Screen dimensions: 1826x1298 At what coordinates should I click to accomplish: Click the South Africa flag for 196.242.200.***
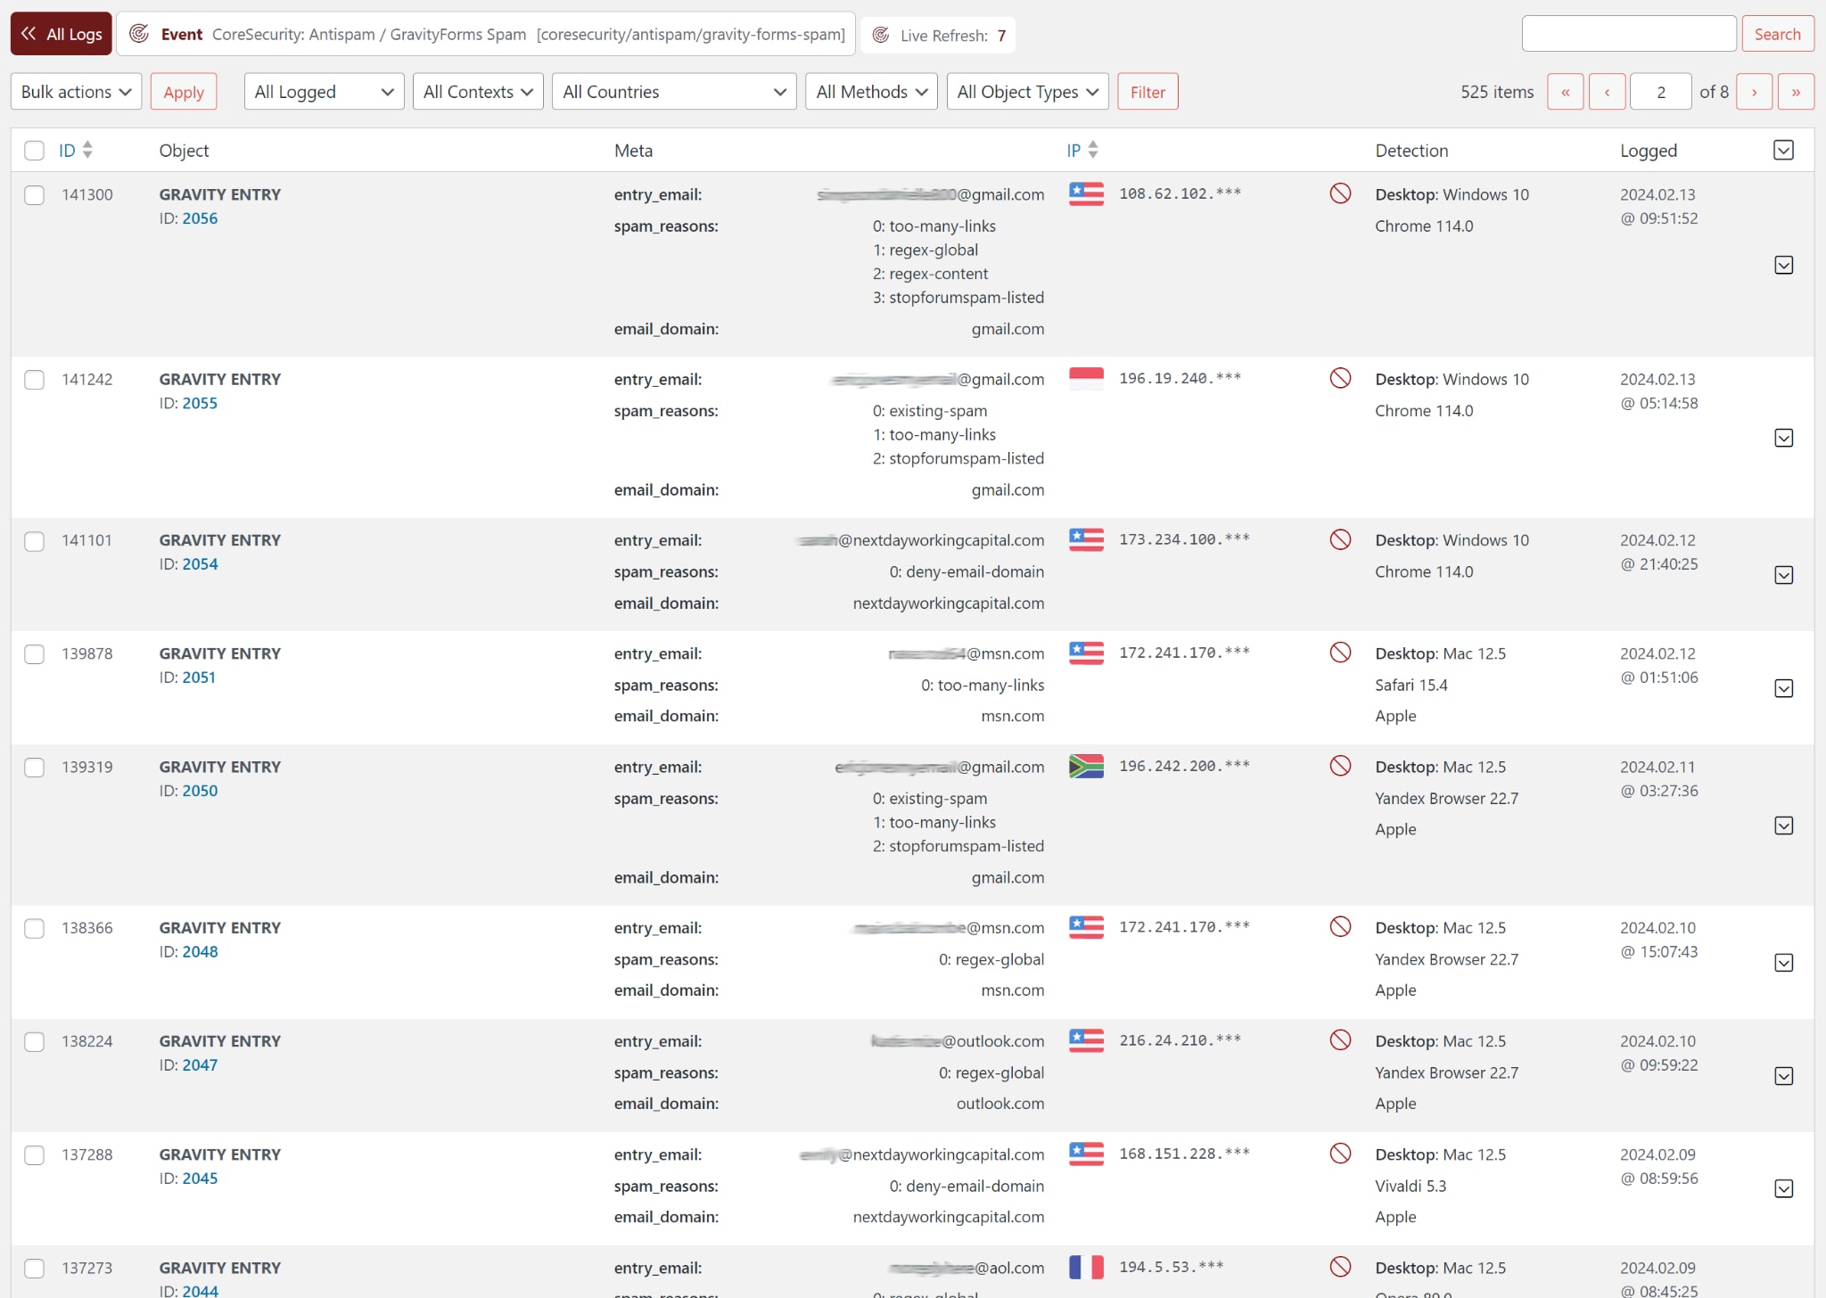coord(1086,766)
